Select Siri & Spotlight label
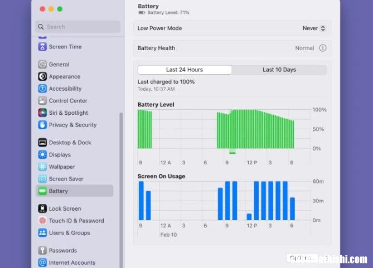The width and height of the screenshot is (373, 268). click(x=68, y=113)
